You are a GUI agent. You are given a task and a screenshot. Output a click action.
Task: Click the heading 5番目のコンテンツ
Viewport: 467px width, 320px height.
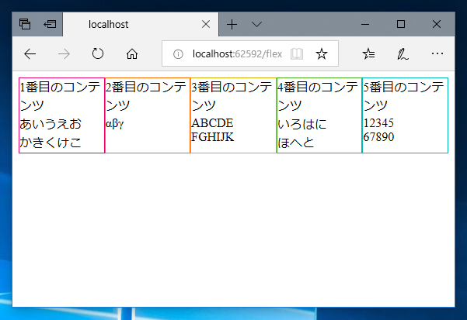(403, 96)
